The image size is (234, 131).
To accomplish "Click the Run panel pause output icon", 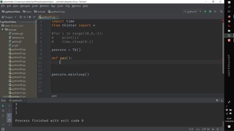I will (3, 115).
